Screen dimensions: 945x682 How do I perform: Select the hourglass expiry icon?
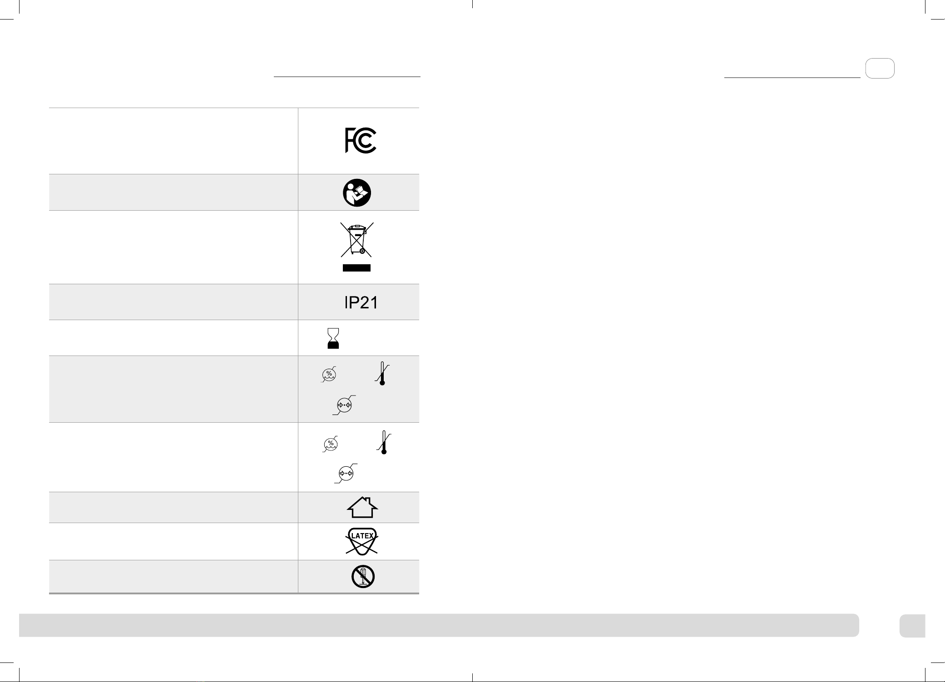tap(333, 338)
